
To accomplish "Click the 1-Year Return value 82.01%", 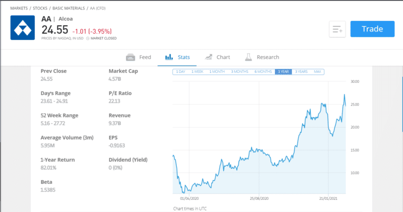I will click(48, 168).
